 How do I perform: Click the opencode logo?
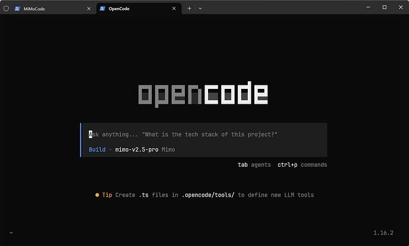tap(203, 94)
